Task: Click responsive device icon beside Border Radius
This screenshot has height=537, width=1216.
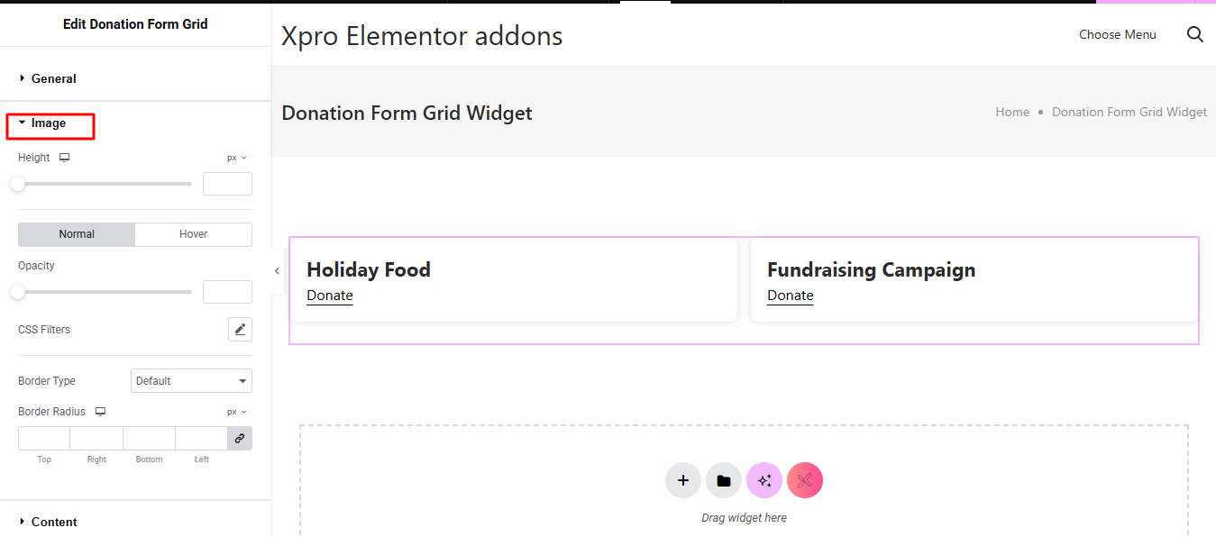Action: click(100, 412)
